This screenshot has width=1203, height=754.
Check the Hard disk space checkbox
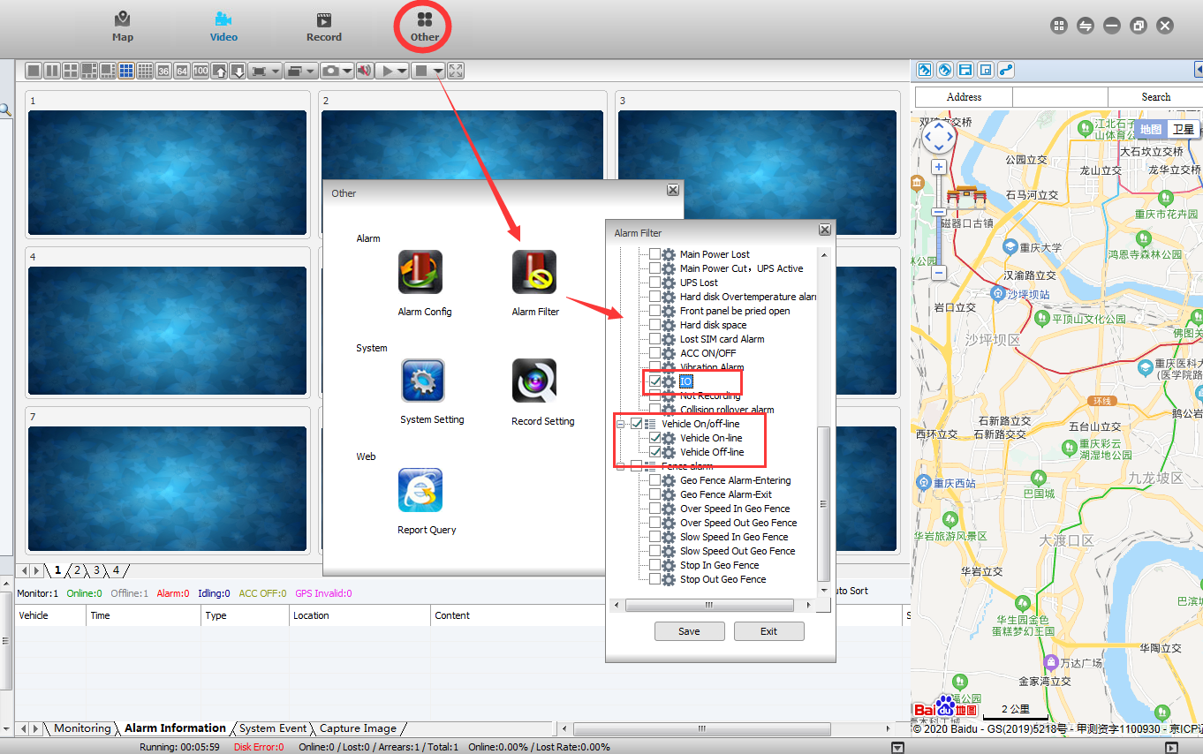point(654,325)
